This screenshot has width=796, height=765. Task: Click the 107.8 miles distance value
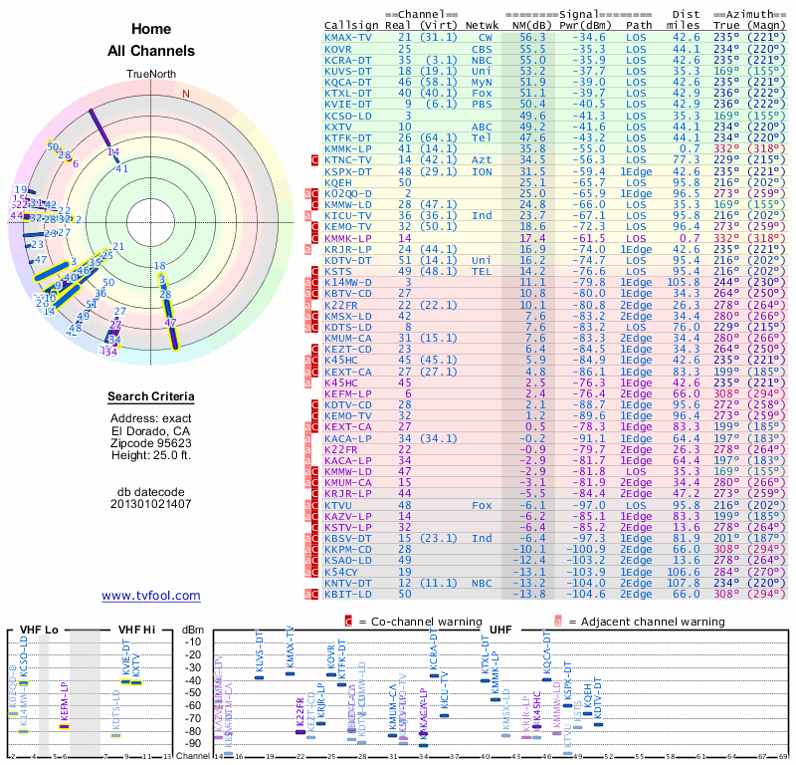(684, 583)
